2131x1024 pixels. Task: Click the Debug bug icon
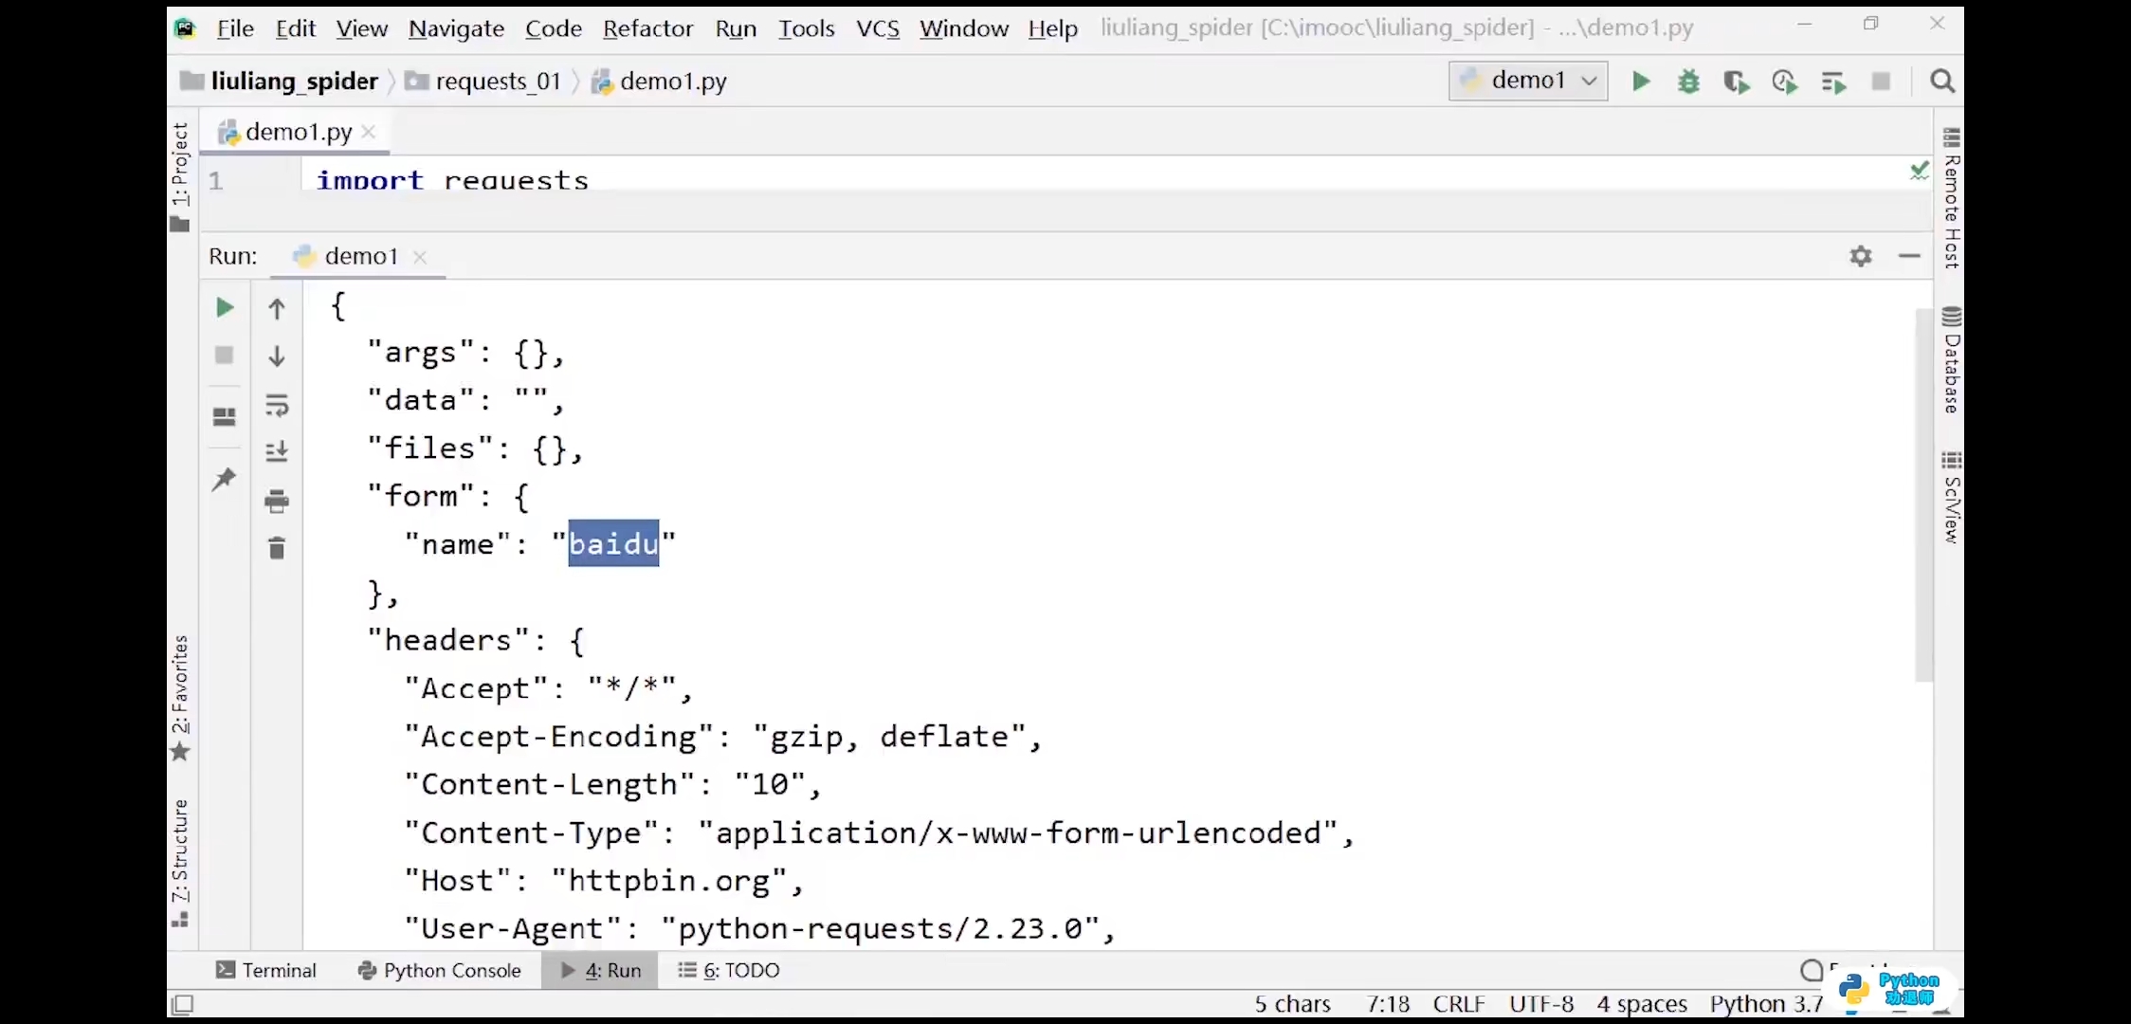point(1688,82)
